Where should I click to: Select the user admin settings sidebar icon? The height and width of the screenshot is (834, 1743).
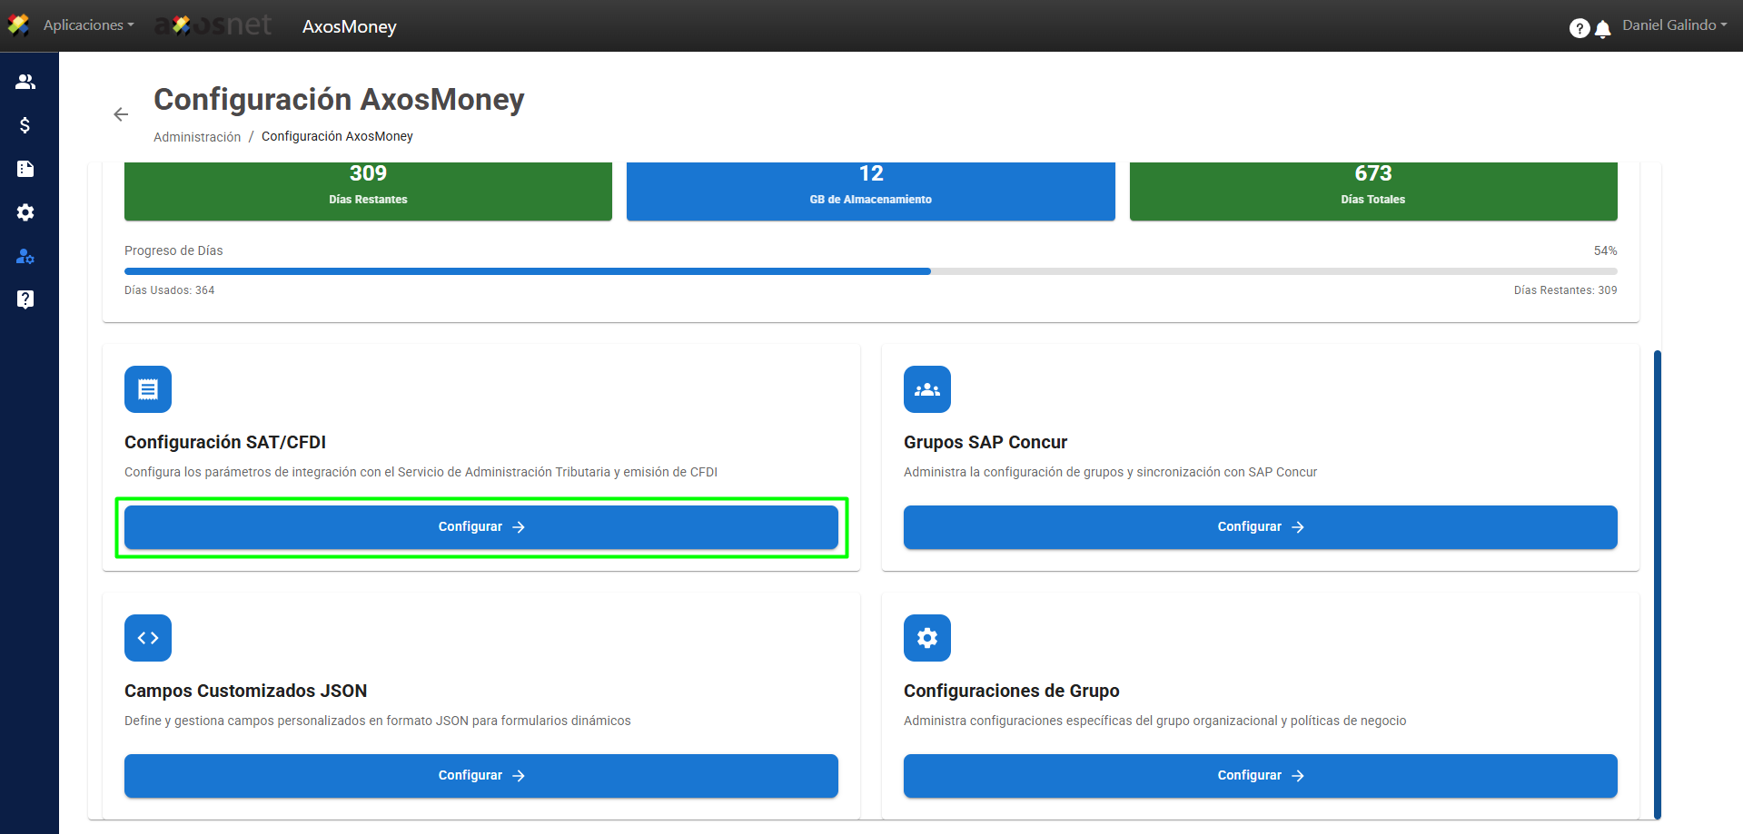pos(25,256)
